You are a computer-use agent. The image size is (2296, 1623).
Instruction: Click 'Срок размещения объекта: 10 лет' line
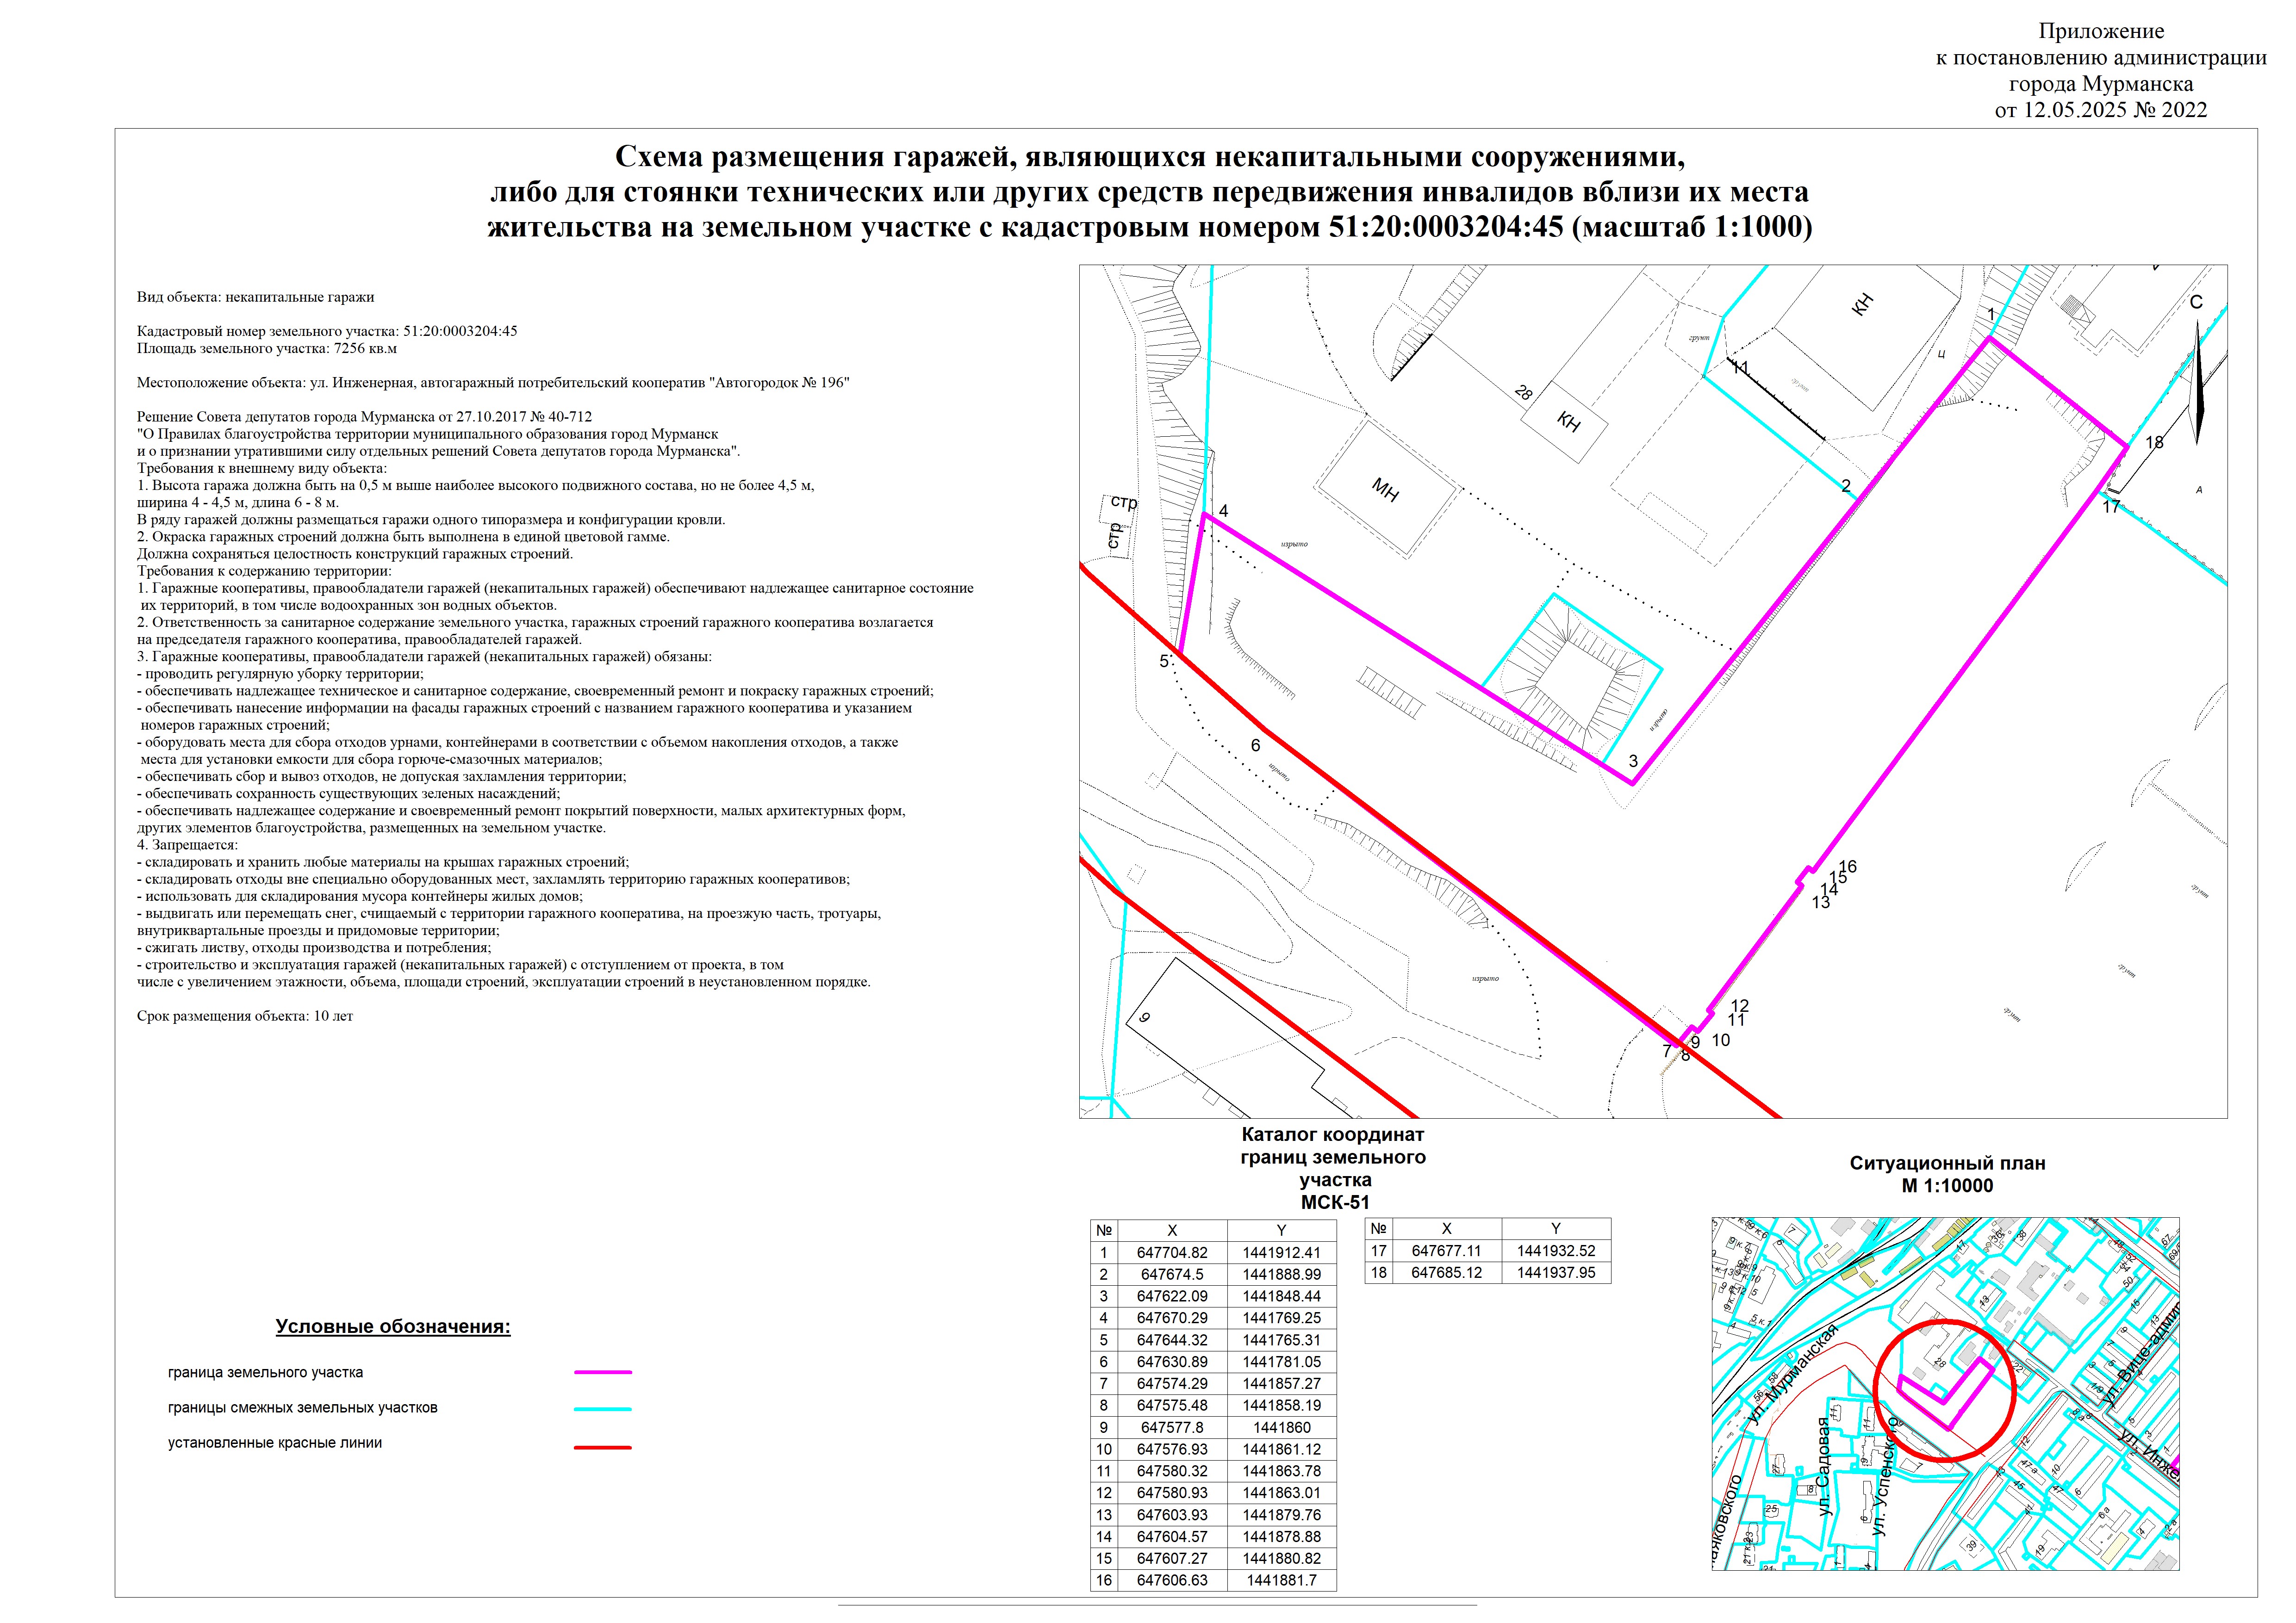pos(245,1016)
